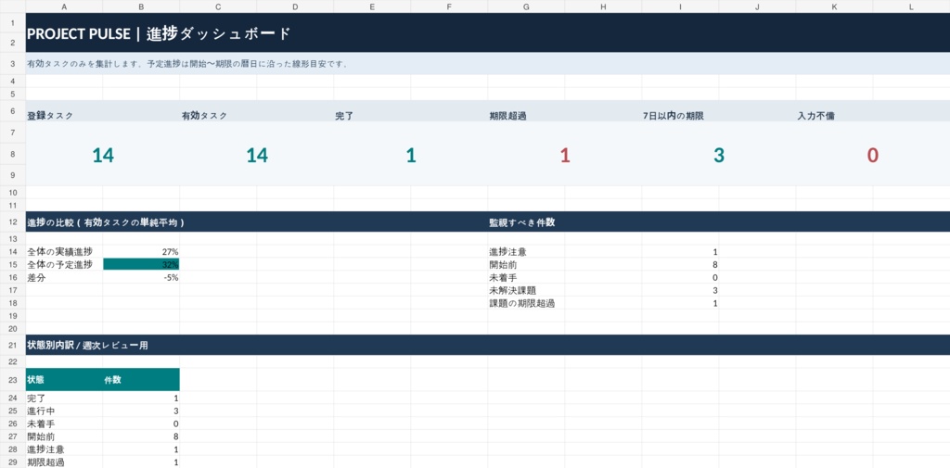The height and width of the screenshot is (468, 950).
Task: Click the red 1 under 期限超過 KPI
Action: point(565,156)
